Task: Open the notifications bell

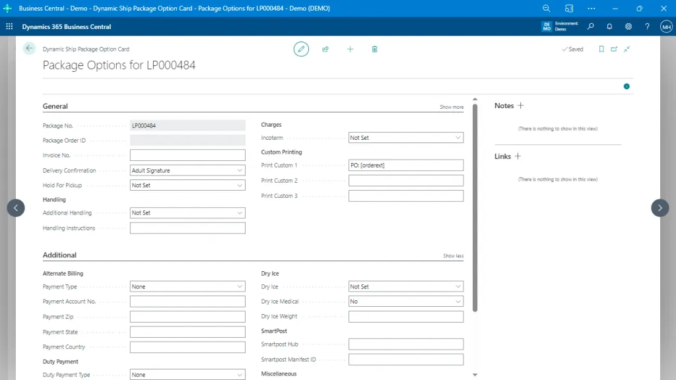Action: (x=609, y=26)
